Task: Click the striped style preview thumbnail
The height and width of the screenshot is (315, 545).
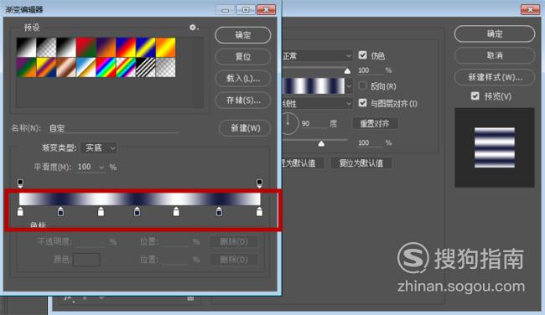Action: coord(495,147)
